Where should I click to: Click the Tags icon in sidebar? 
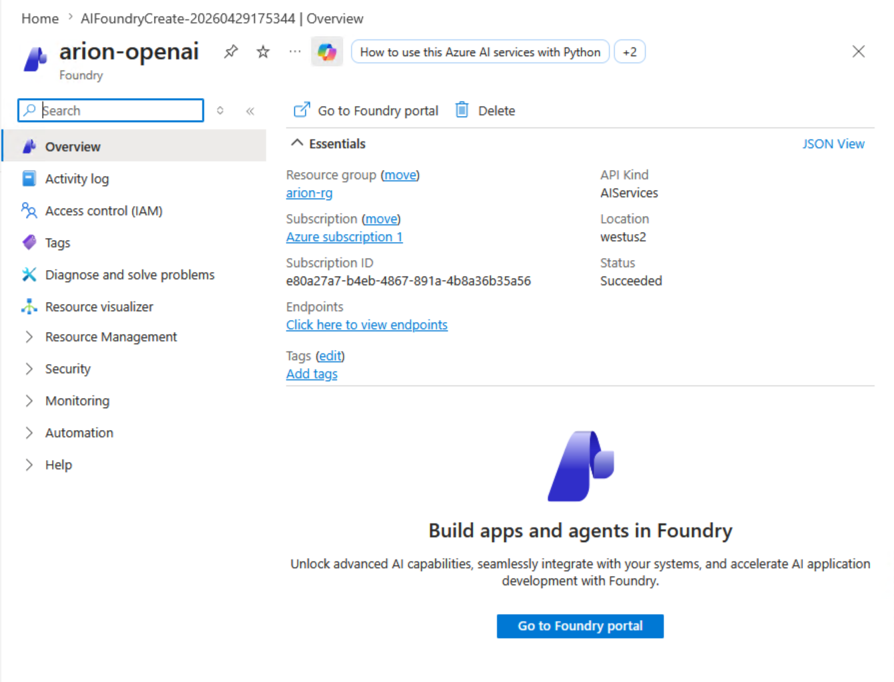(29, 243)
